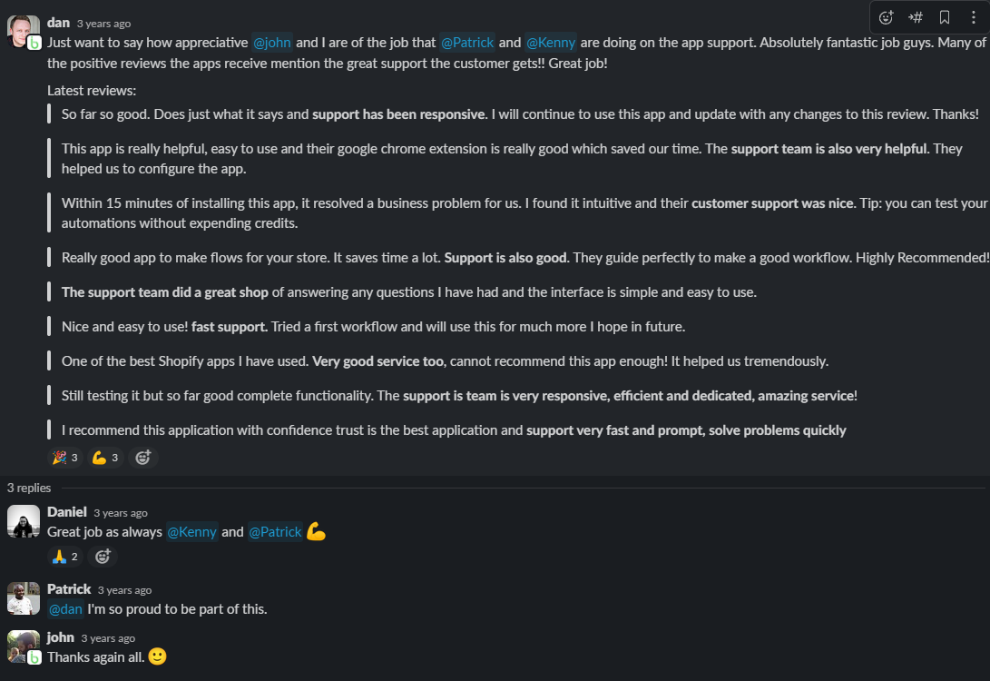Click the Patrick sender name on reply

[69, 588]
